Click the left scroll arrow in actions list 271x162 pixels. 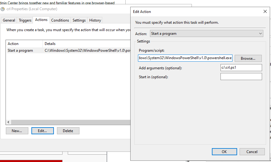tap(8, 122)
